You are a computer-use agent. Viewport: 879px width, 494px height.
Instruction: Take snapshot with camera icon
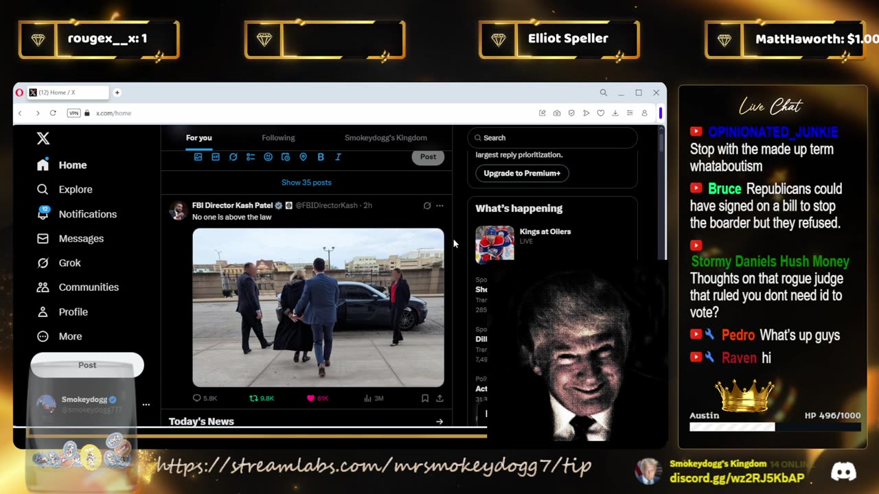[557, 113]
